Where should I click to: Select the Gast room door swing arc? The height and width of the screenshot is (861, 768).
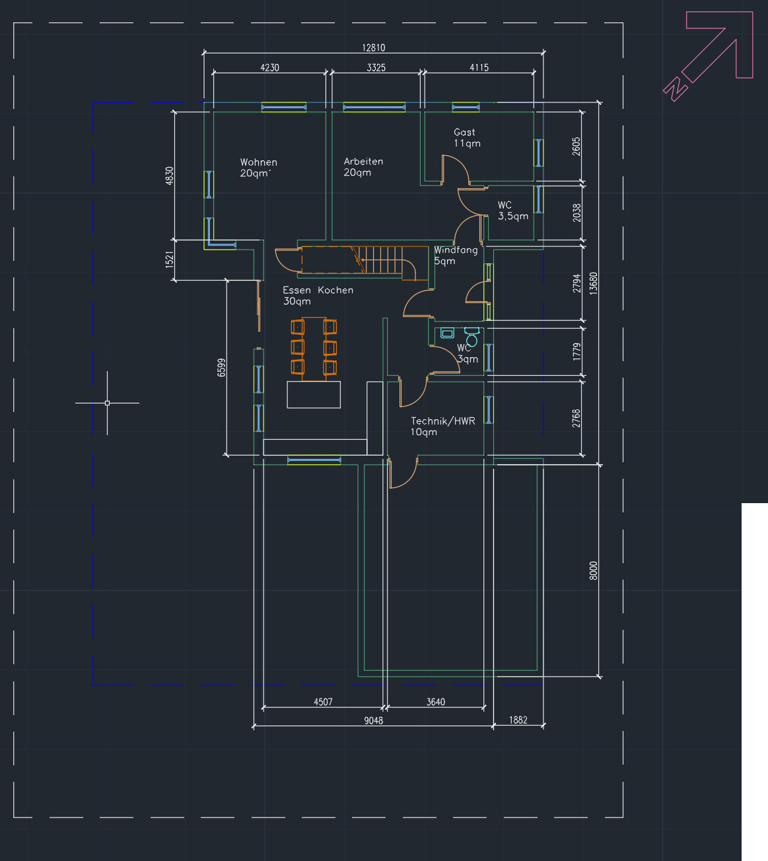(x=458, y=168)
